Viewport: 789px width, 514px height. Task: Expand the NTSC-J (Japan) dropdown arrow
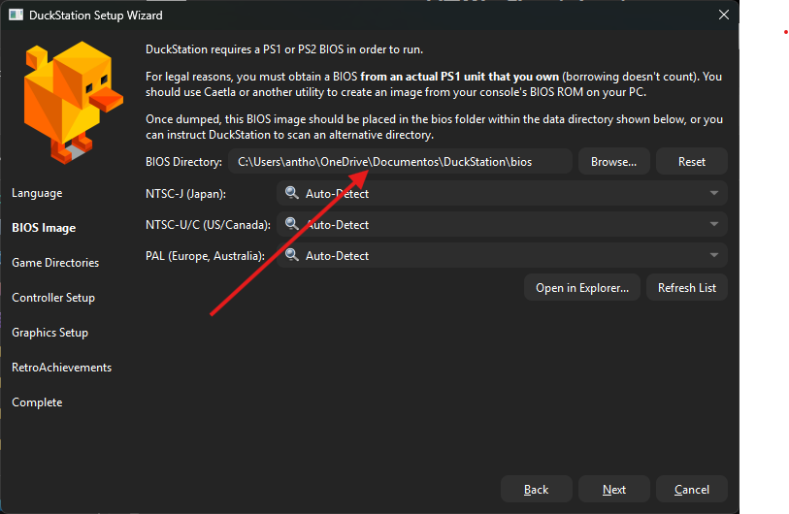[714, 193]
